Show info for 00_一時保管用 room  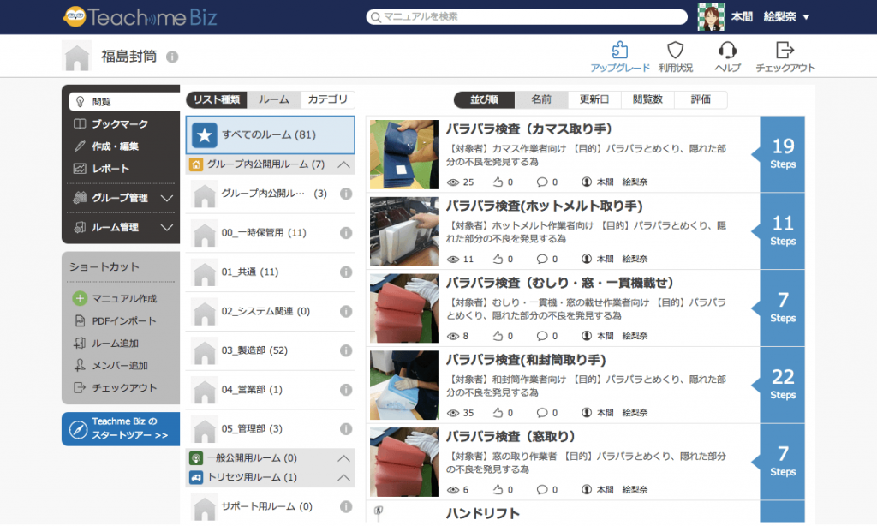(x=346, y=233)
